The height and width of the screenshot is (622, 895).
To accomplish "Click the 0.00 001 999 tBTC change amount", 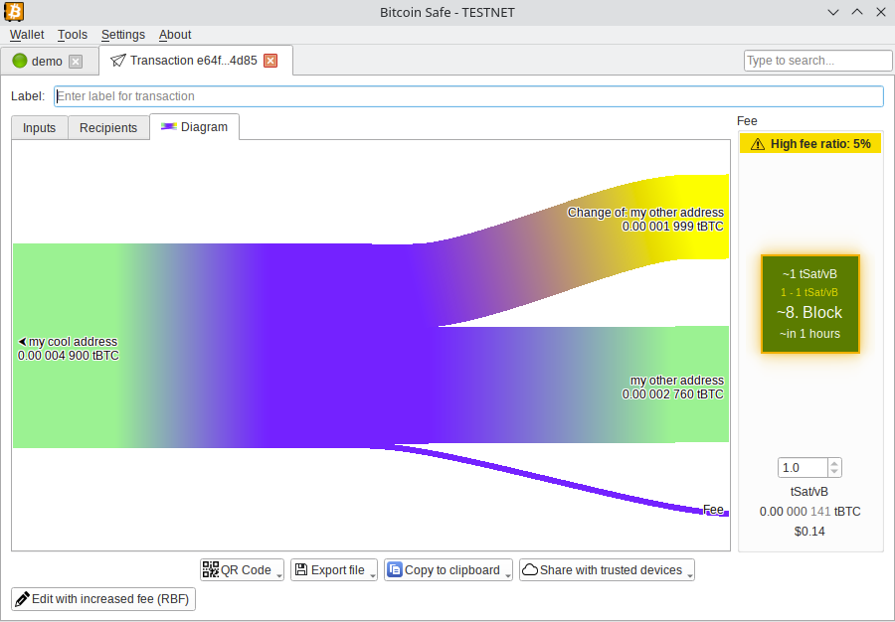I will [x=672, y=227].
